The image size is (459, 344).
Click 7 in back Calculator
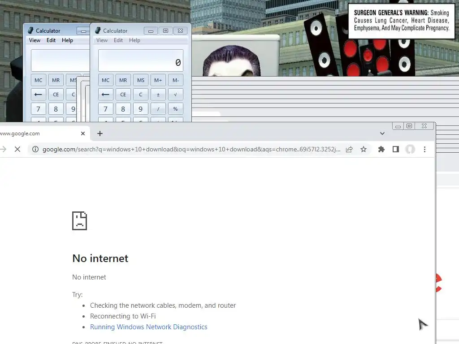(39, 109)
